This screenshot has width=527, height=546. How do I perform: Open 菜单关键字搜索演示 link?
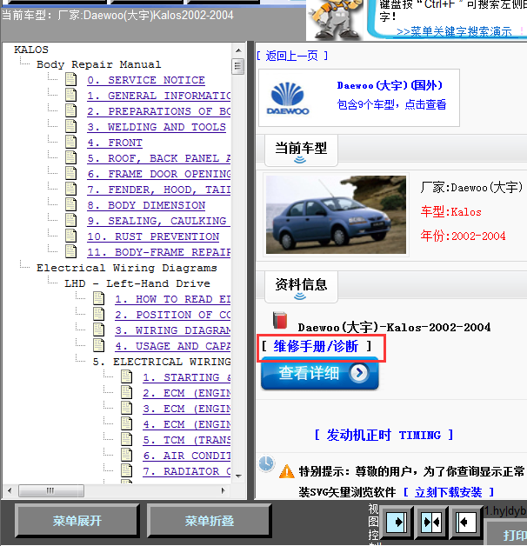[x=454, y=31]
